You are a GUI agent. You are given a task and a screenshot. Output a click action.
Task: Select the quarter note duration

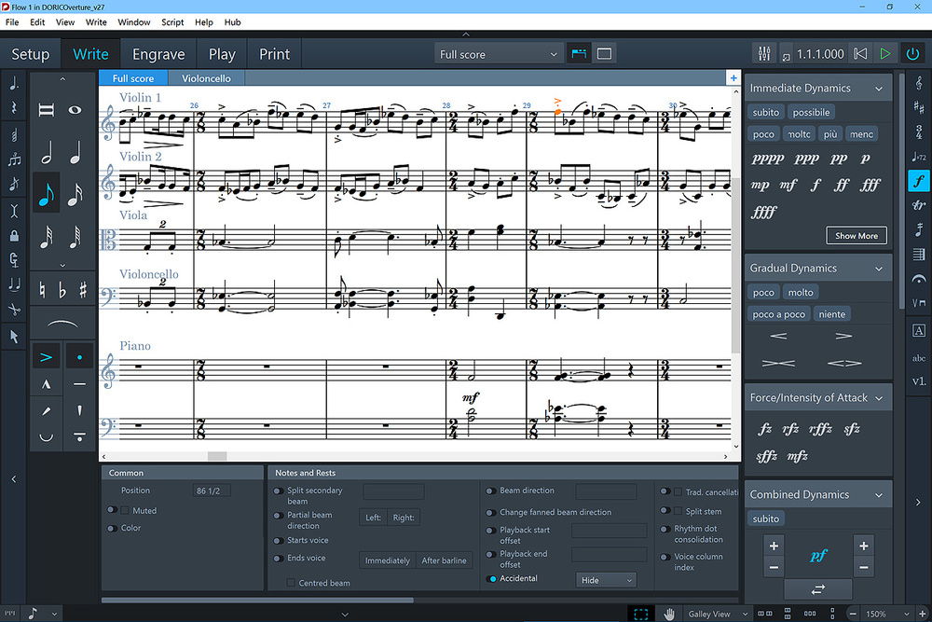click(x=75, y=152)
